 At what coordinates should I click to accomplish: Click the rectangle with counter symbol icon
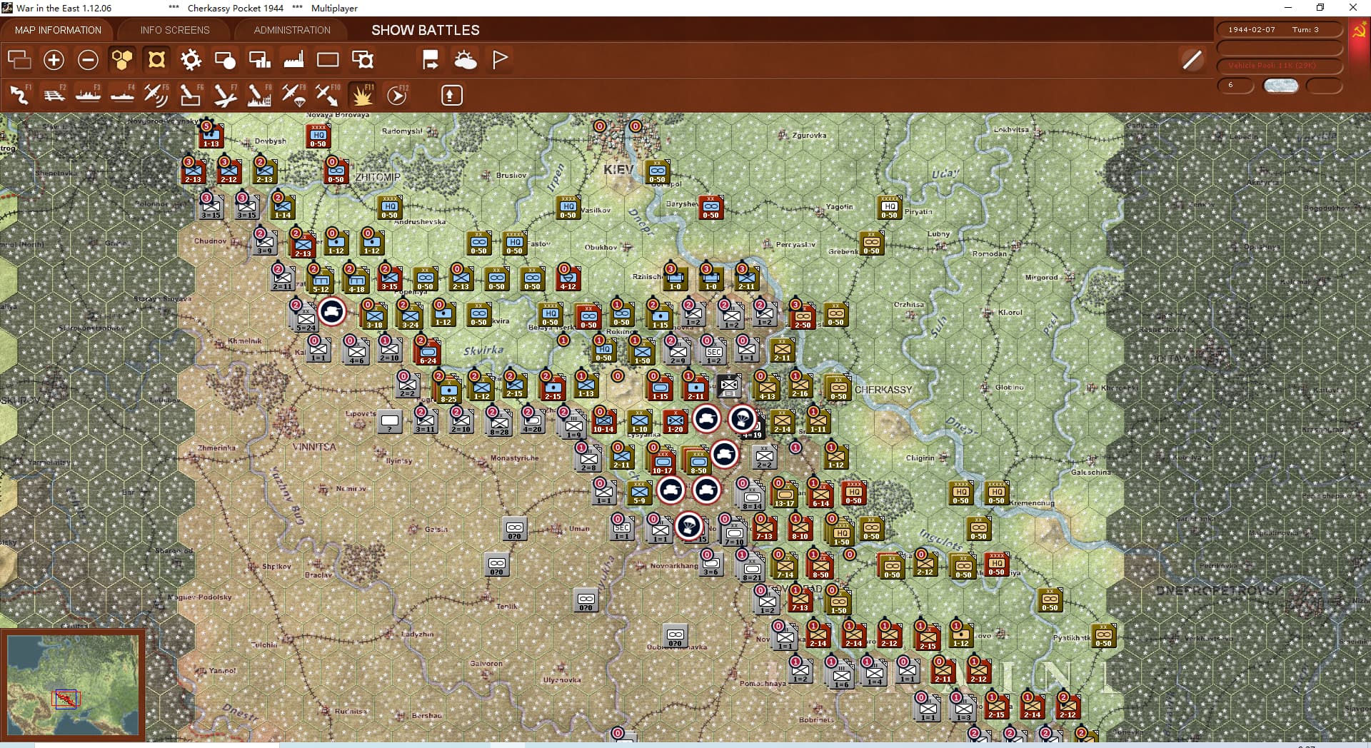[363, 60]
